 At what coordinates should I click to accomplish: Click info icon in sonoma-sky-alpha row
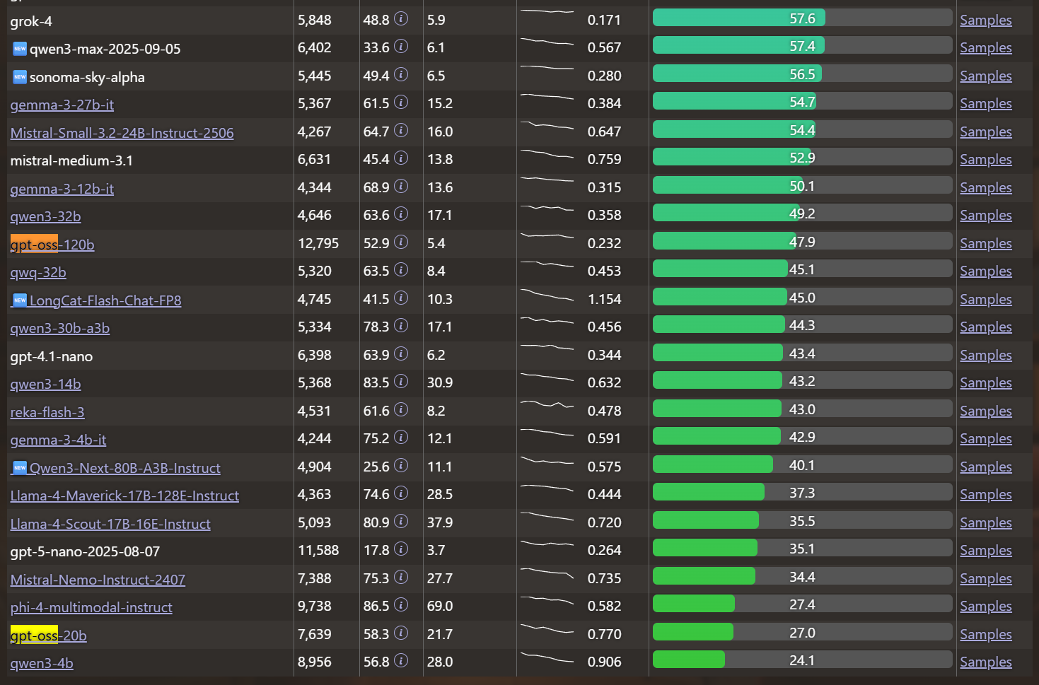[x=401, y=74]
